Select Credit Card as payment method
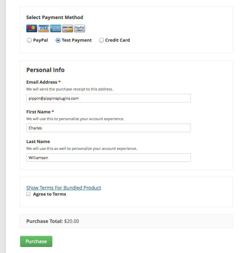This screenshot has height=253, width=251. [x=101, y=40]
